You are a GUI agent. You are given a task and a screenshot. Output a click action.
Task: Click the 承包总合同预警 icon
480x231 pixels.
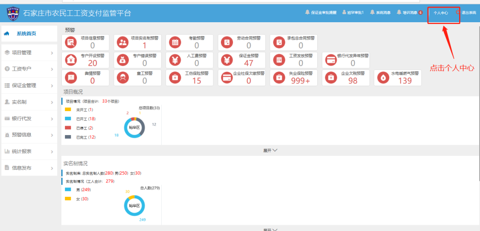(x=279, y=43)
